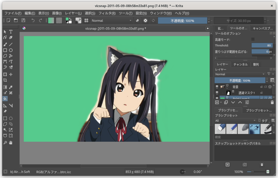Duplicate the selected layer

point(226,102)
